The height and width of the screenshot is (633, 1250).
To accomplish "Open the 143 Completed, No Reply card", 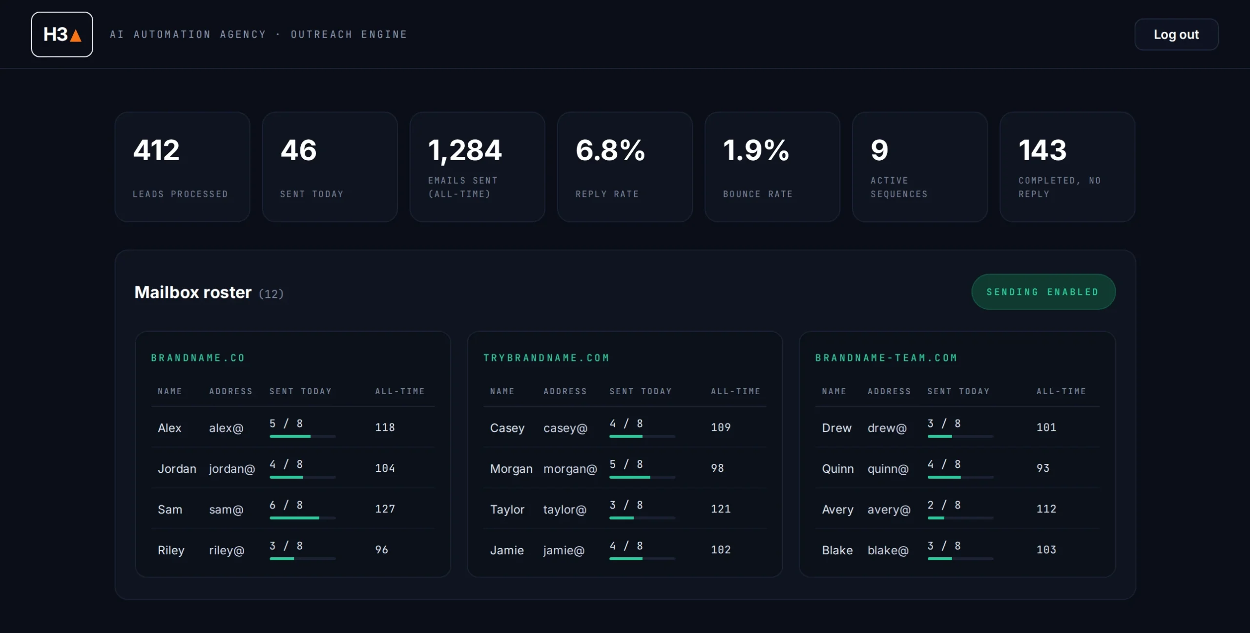I will pos(1067,167).
